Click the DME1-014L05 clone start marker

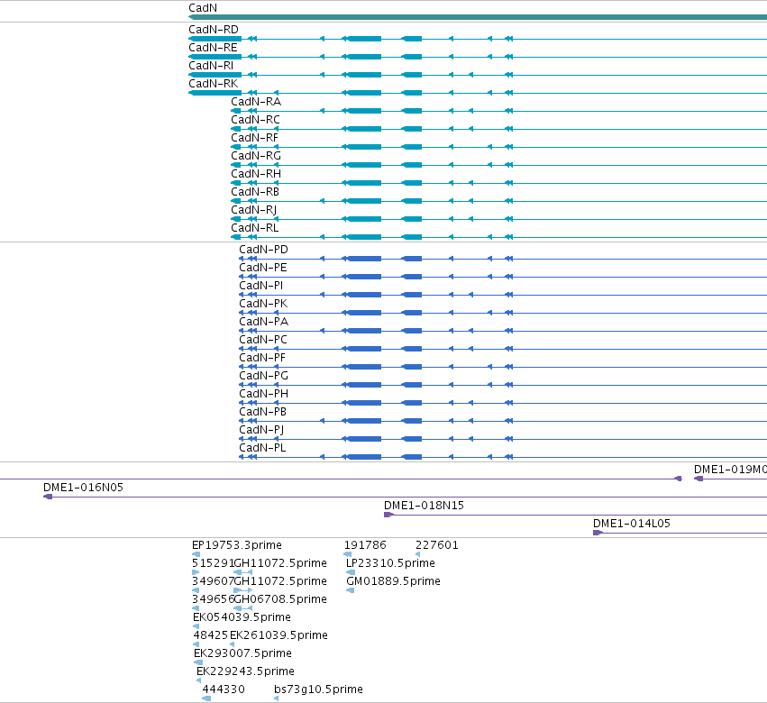coord(598,533)
